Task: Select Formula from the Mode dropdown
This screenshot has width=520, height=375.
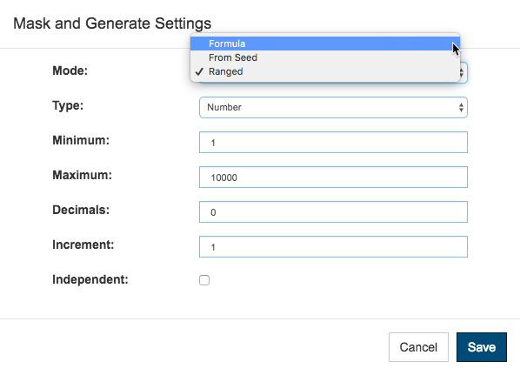Action: pos(325,44)
